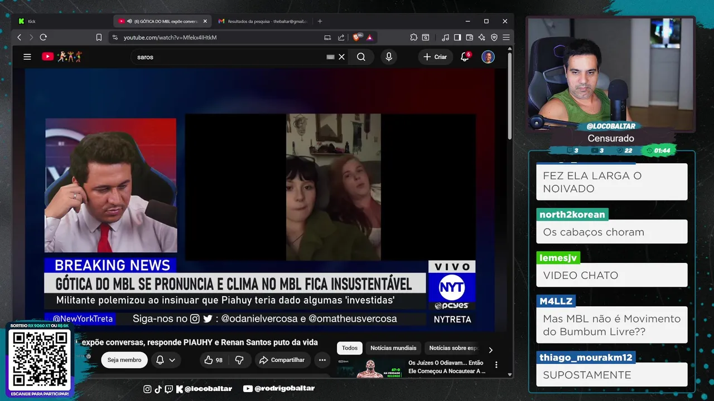Open the more actions menu beside Compartilhar
Image resolution: width=714 pixels, height=401 pixels.
[322, 360]
